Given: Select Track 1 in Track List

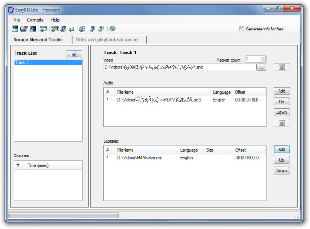Looking at the screenshot, I should [48, 62].
